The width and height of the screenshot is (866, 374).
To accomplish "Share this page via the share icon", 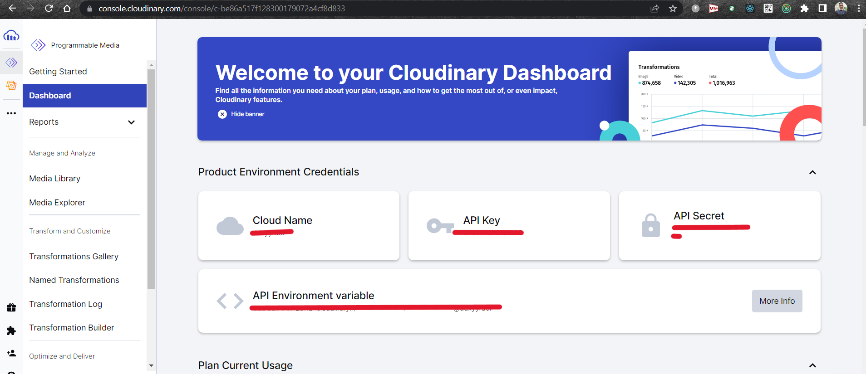I will pyautogui.click(x=654, y=9).
